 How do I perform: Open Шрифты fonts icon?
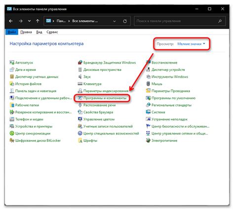(x=80, y=140)
